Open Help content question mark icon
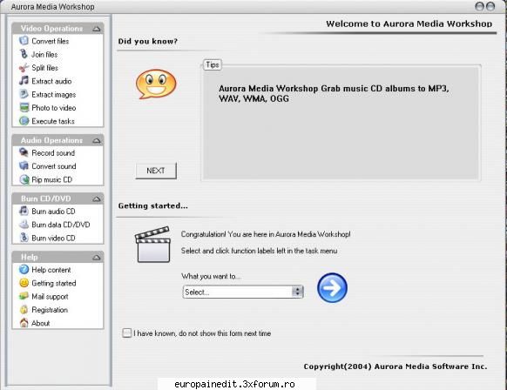This screenshot has width=507, height=390. [24, 270]
